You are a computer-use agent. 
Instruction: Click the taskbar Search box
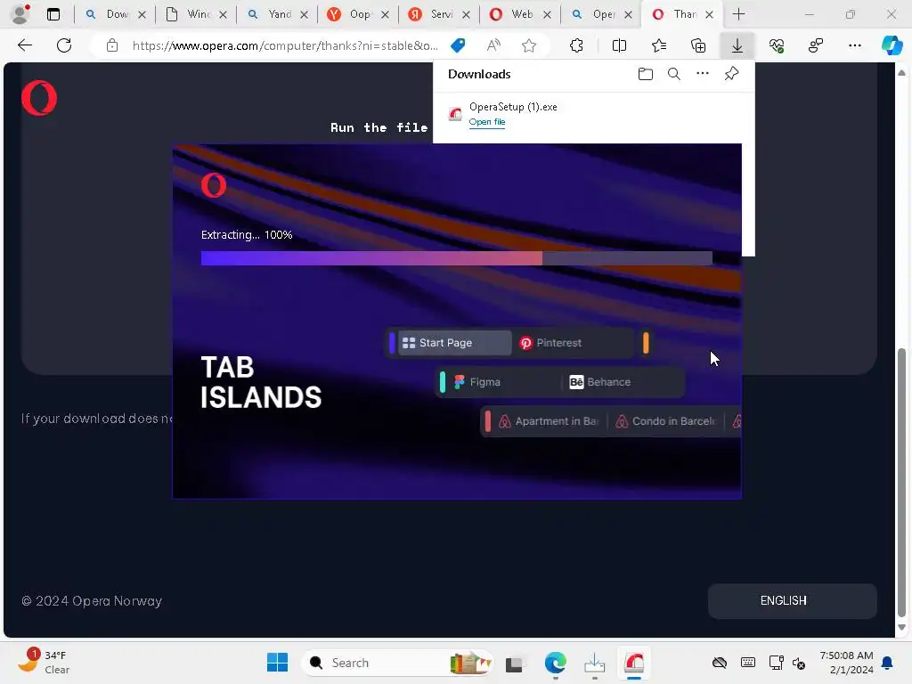click(x=397, y=663)
